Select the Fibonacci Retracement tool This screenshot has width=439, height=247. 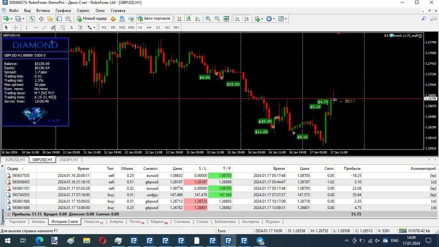pos(62,28)
